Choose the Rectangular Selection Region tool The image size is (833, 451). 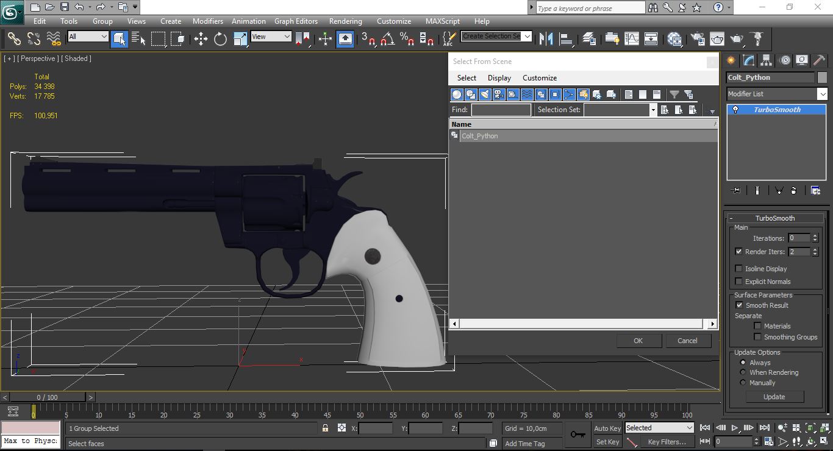pos(159,39)
